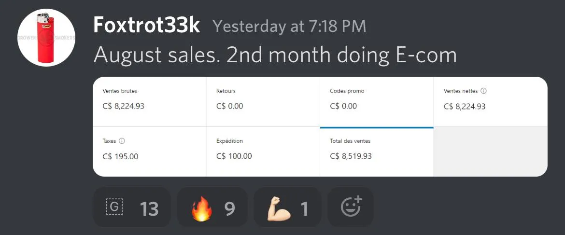The height and width of the screenshot is (235, 565).
Task: Open the Foxtrot33k username profile
Action: click(146, 26)
